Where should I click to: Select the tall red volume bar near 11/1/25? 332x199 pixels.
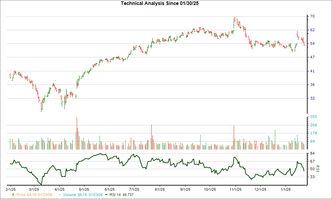click(234, 136)
